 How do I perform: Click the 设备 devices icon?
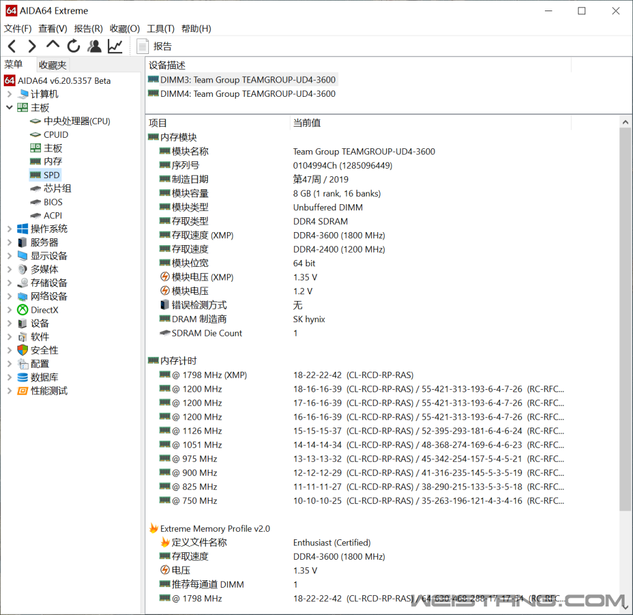[22, 323]
